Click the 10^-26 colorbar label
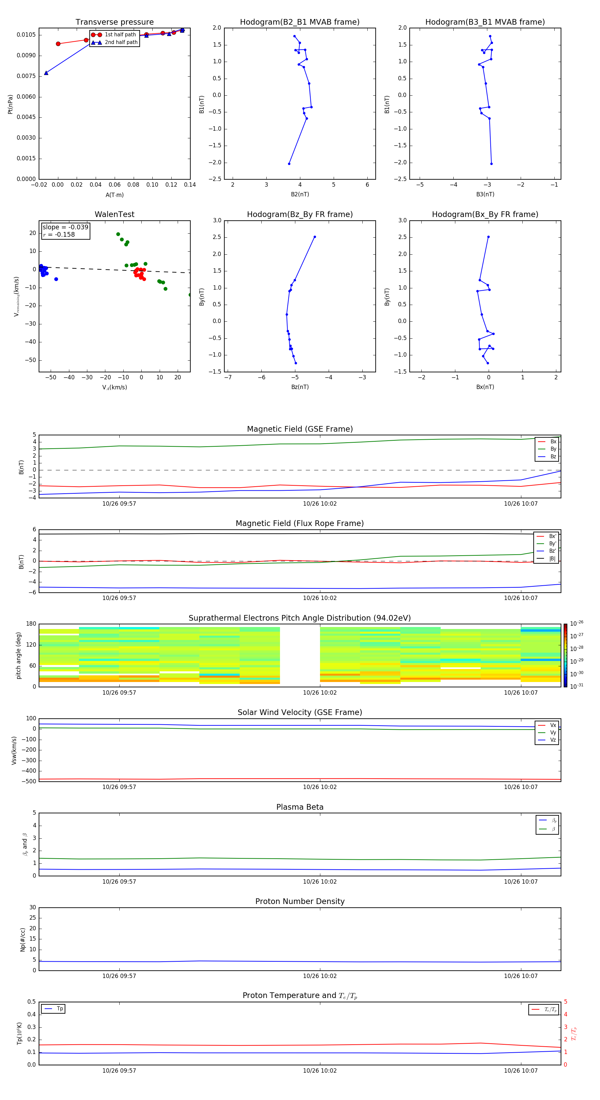600x1100 pixels. click(x=577, y=623)
